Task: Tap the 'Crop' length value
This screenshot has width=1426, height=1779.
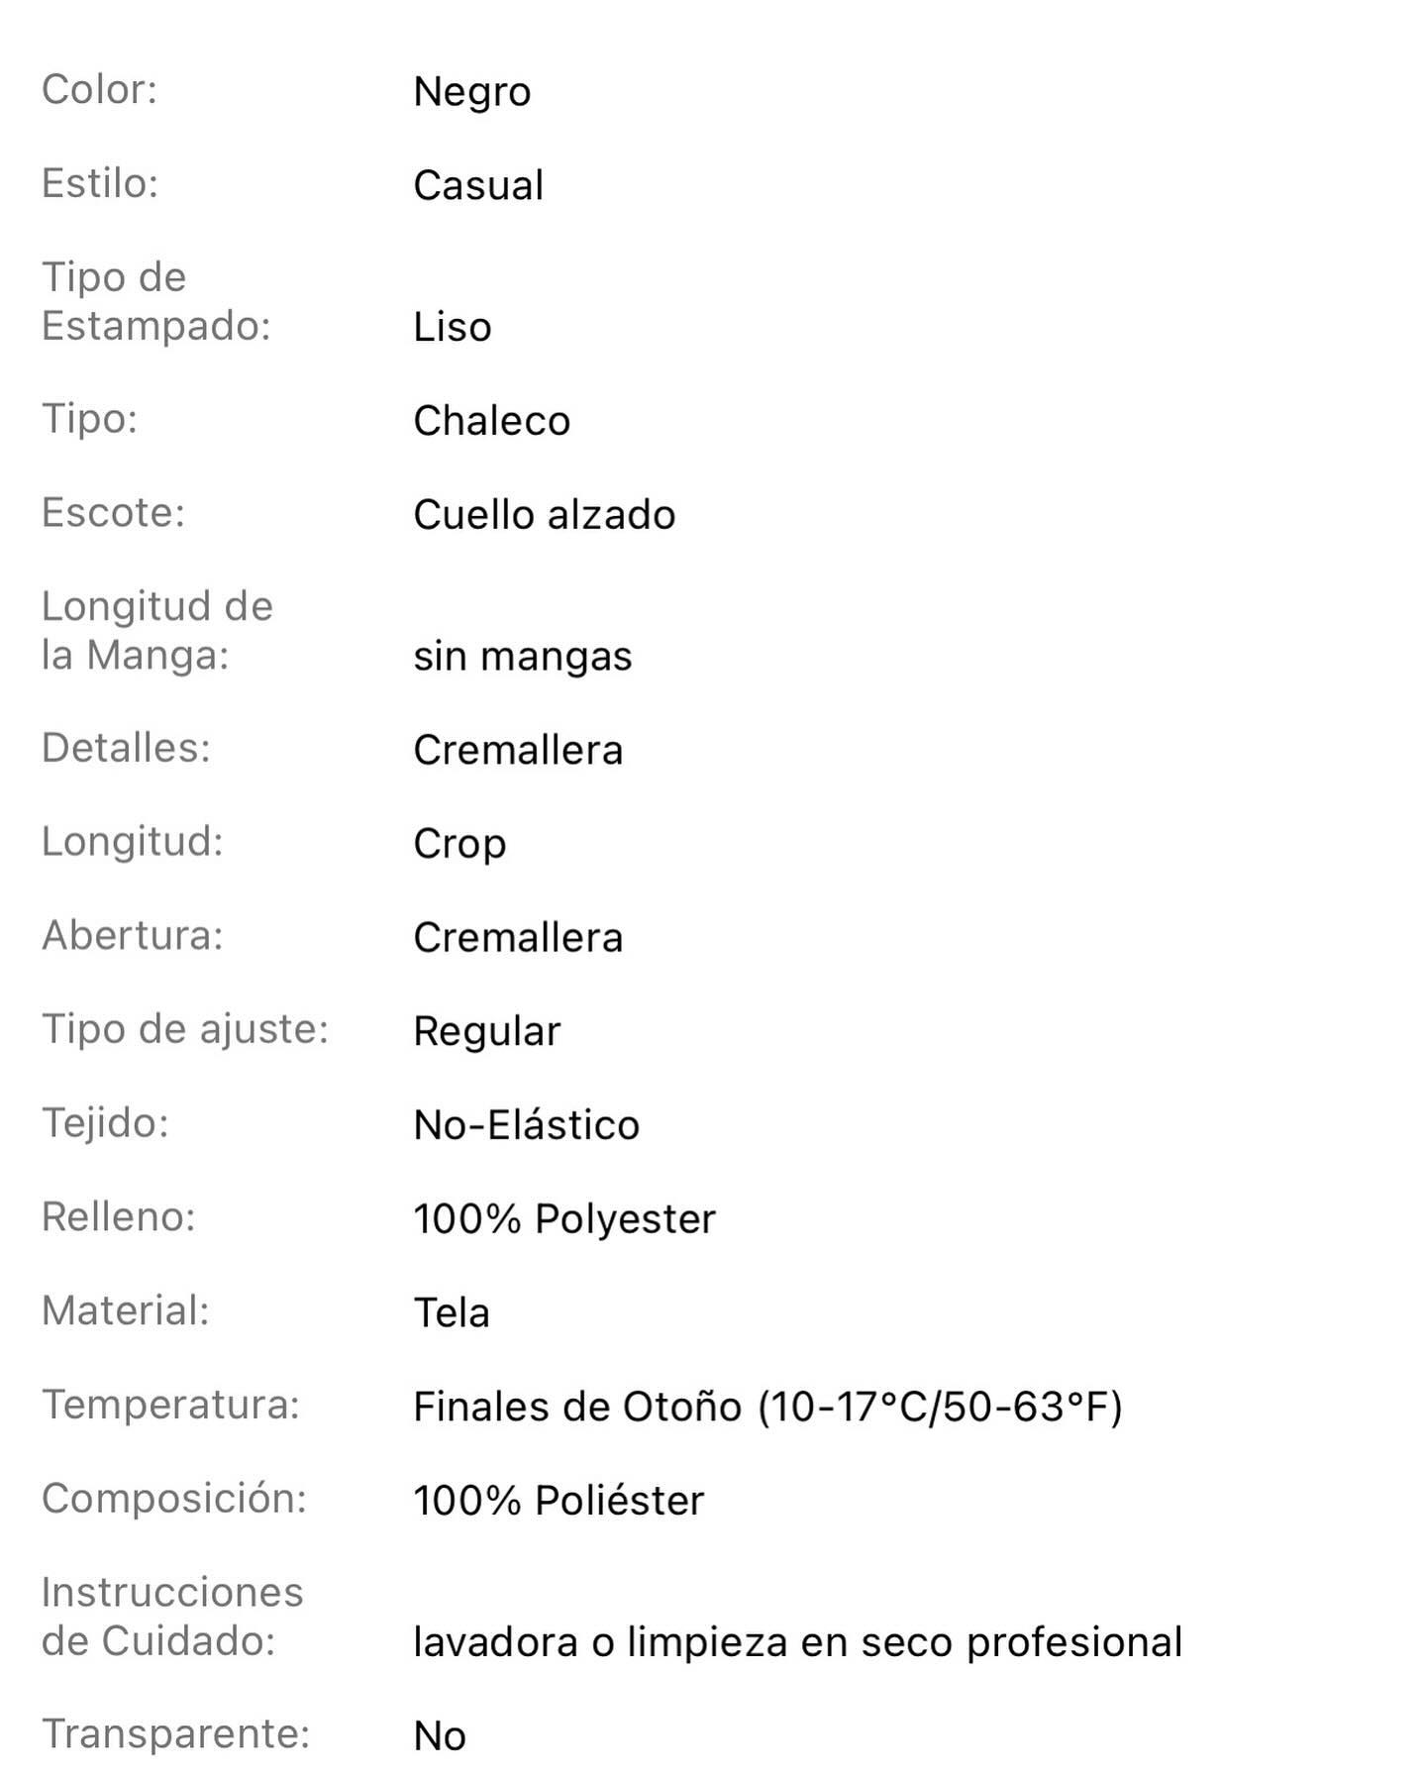Action: (459, 844)
